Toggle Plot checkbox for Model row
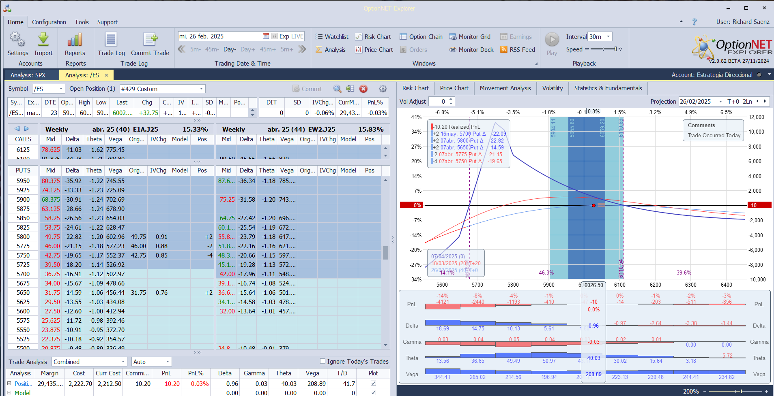This screenshot has width=774, height=396. 373,392
